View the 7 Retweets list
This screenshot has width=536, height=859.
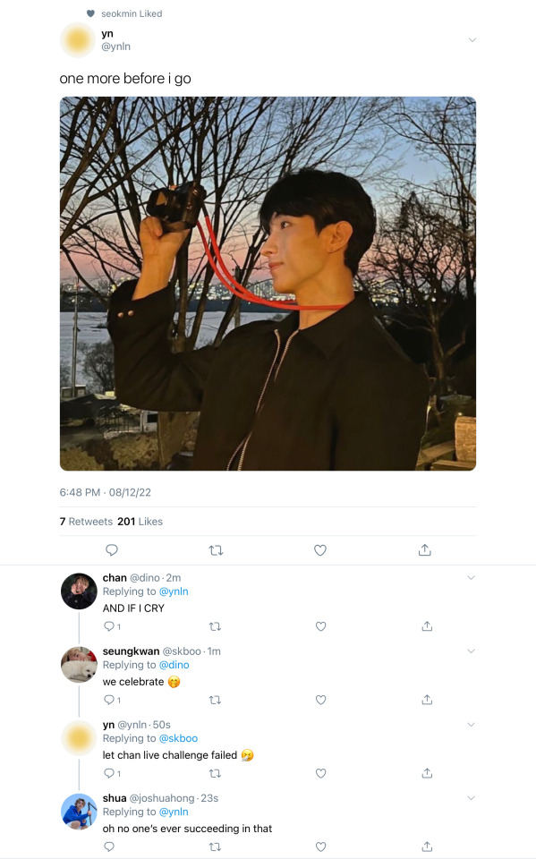(x=86, y=522)
